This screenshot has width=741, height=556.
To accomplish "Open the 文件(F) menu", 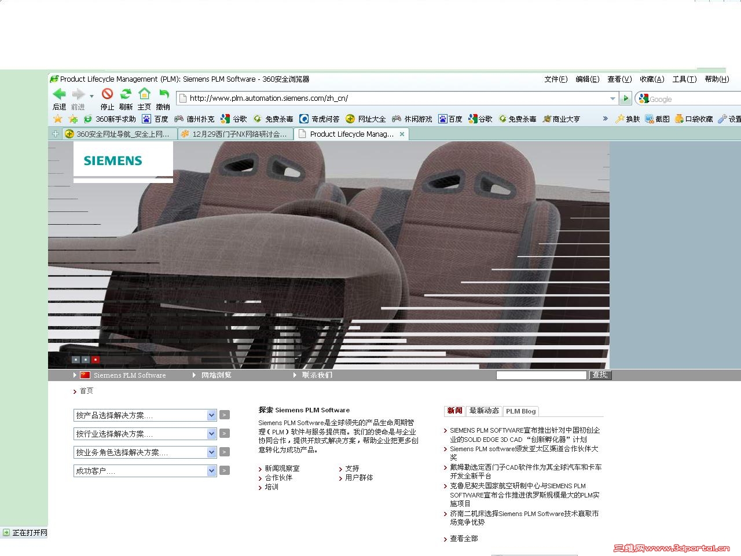I will (556, 79).
